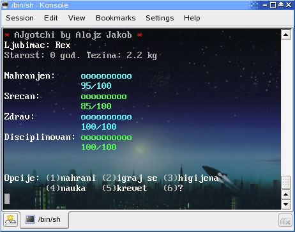Viewport: 295px width, 232px height.
Task: Click the cyan '100/100' value under Zdrav
Action: tap(99, 127)
